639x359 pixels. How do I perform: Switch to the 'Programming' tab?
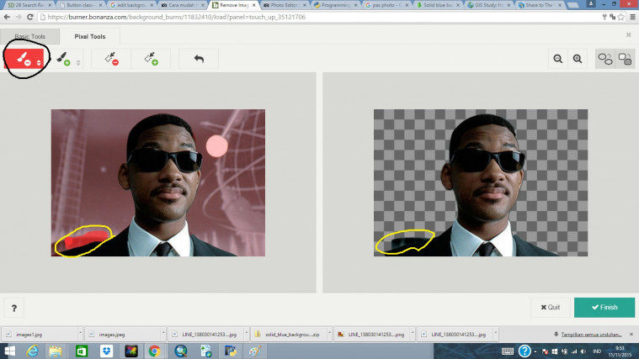[x=335, y=5]
